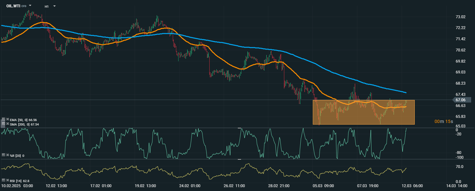This screenshot has width=475, height=191.
Task: Open settings icon for RSI indicator
Action: pyautogui.click(x=4, y=180)
